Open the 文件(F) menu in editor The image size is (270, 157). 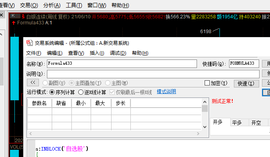(x=34, y=53)
